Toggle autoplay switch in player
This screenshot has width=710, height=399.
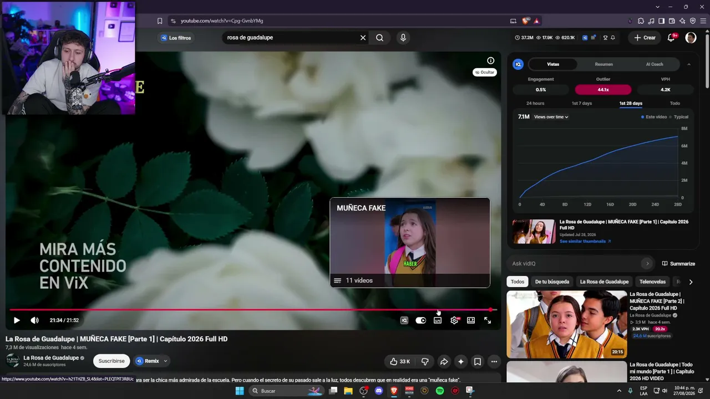point(421,320)
